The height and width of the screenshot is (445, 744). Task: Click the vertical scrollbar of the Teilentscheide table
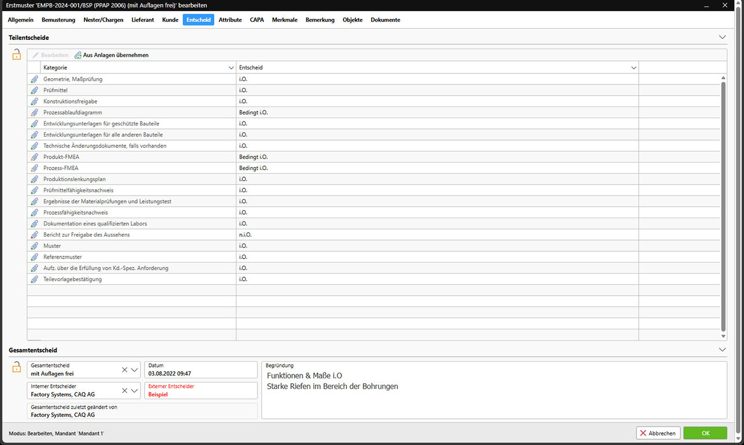click(723, 203)
